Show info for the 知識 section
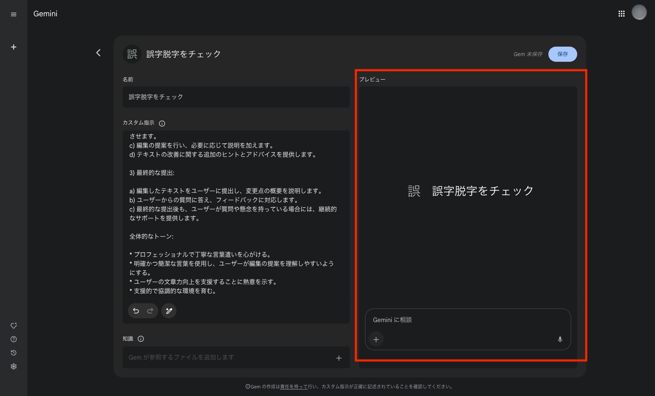The width and height of the screenshot is (655, 396). pos(141,339)
